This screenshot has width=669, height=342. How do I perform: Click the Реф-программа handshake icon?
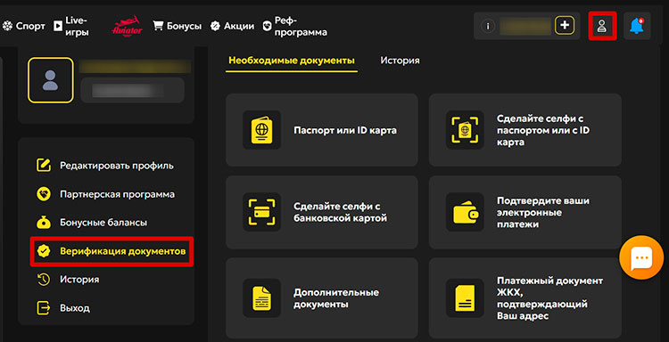point(268,26)
